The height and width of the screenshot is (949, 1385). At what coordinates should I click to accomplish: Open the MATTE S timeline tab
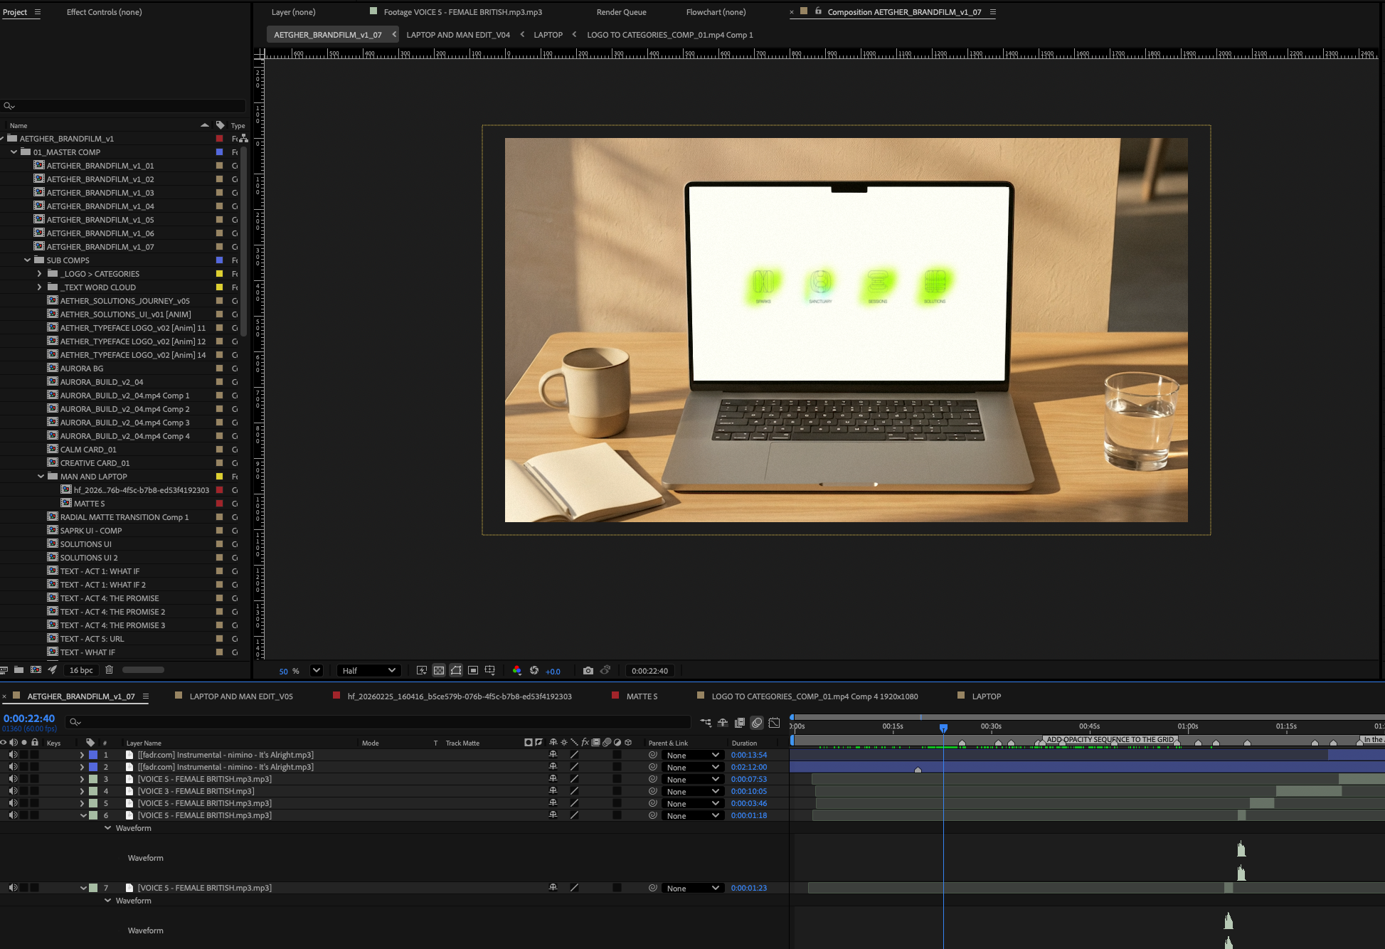tap(641, 696)
